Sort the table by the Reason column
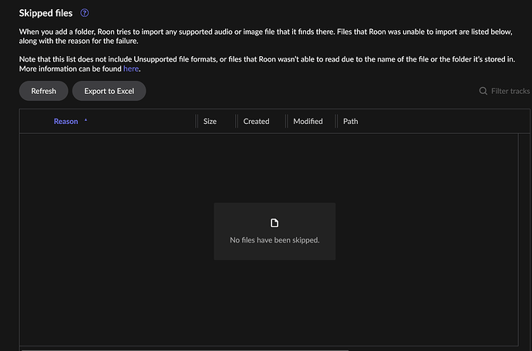This screenshot has width=532, height=351. pyautogui.click(x=66, y=122)
